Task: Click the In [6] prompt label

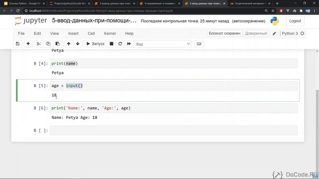Action: tap(41, 108)
